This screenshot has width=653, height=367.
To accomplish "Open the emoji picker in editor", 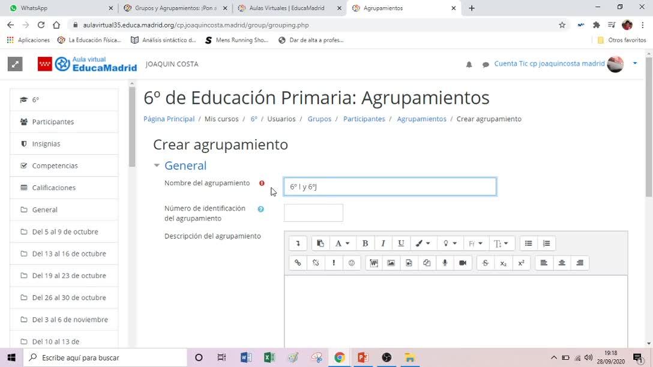I will [x=352, y=263].
